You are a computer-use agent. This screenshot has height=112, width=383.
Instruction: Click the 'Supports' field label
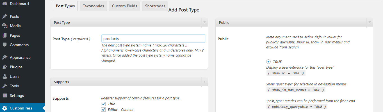61,98
